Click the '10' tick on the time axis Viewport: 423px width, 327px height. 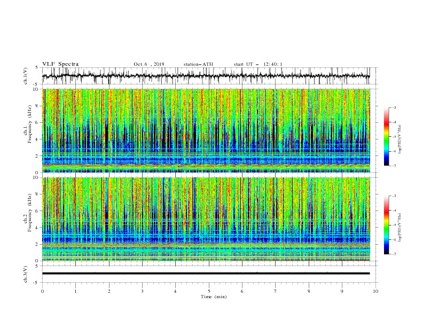[375, 291]
